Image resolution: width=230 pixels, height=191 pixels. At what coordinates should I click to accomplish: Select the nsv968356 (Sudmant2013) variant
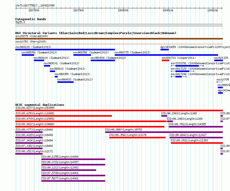click(91, 52)
